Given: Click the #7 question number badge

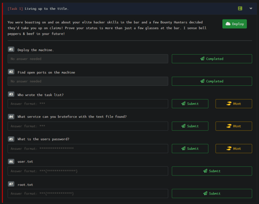Looking at the screenshot, I should tap(11, 184).
